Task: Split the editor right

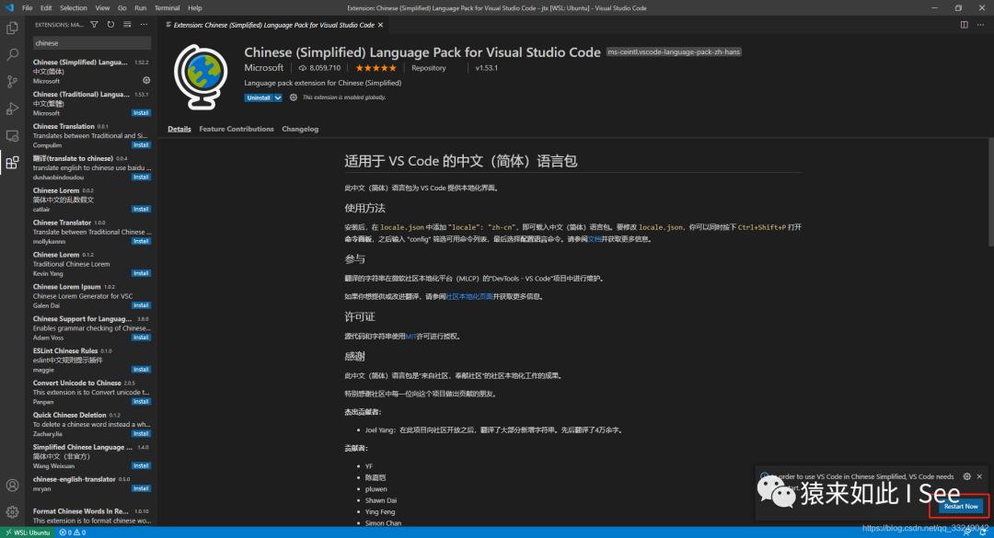Action: coord(965,25)
